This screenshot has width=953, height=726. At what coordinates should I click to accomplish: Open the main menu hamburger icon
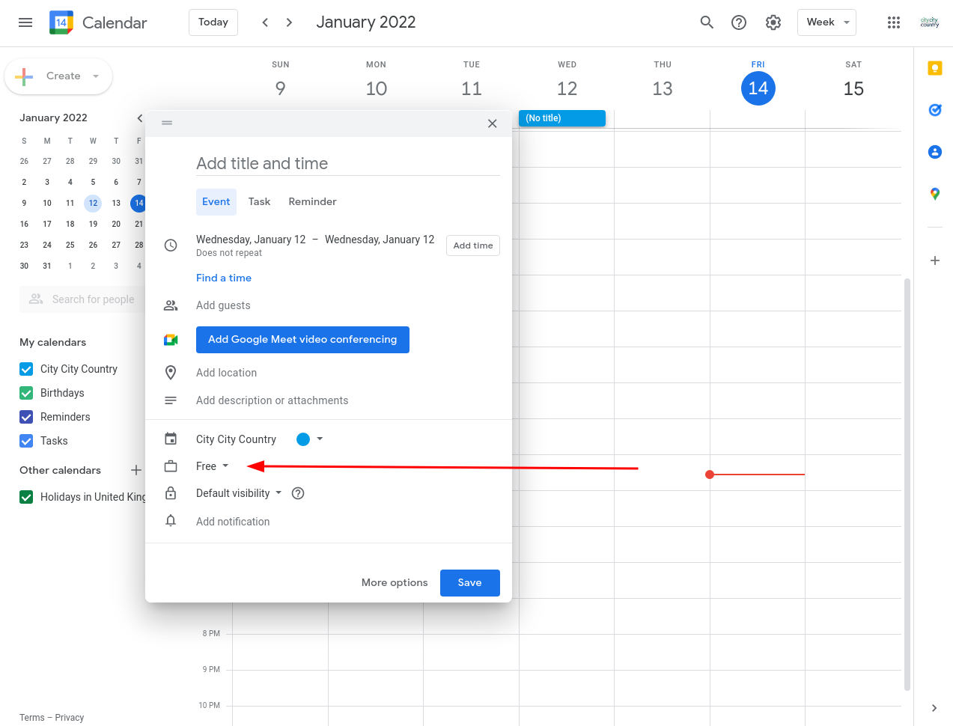pyautogui.click(x=25, y=22)
